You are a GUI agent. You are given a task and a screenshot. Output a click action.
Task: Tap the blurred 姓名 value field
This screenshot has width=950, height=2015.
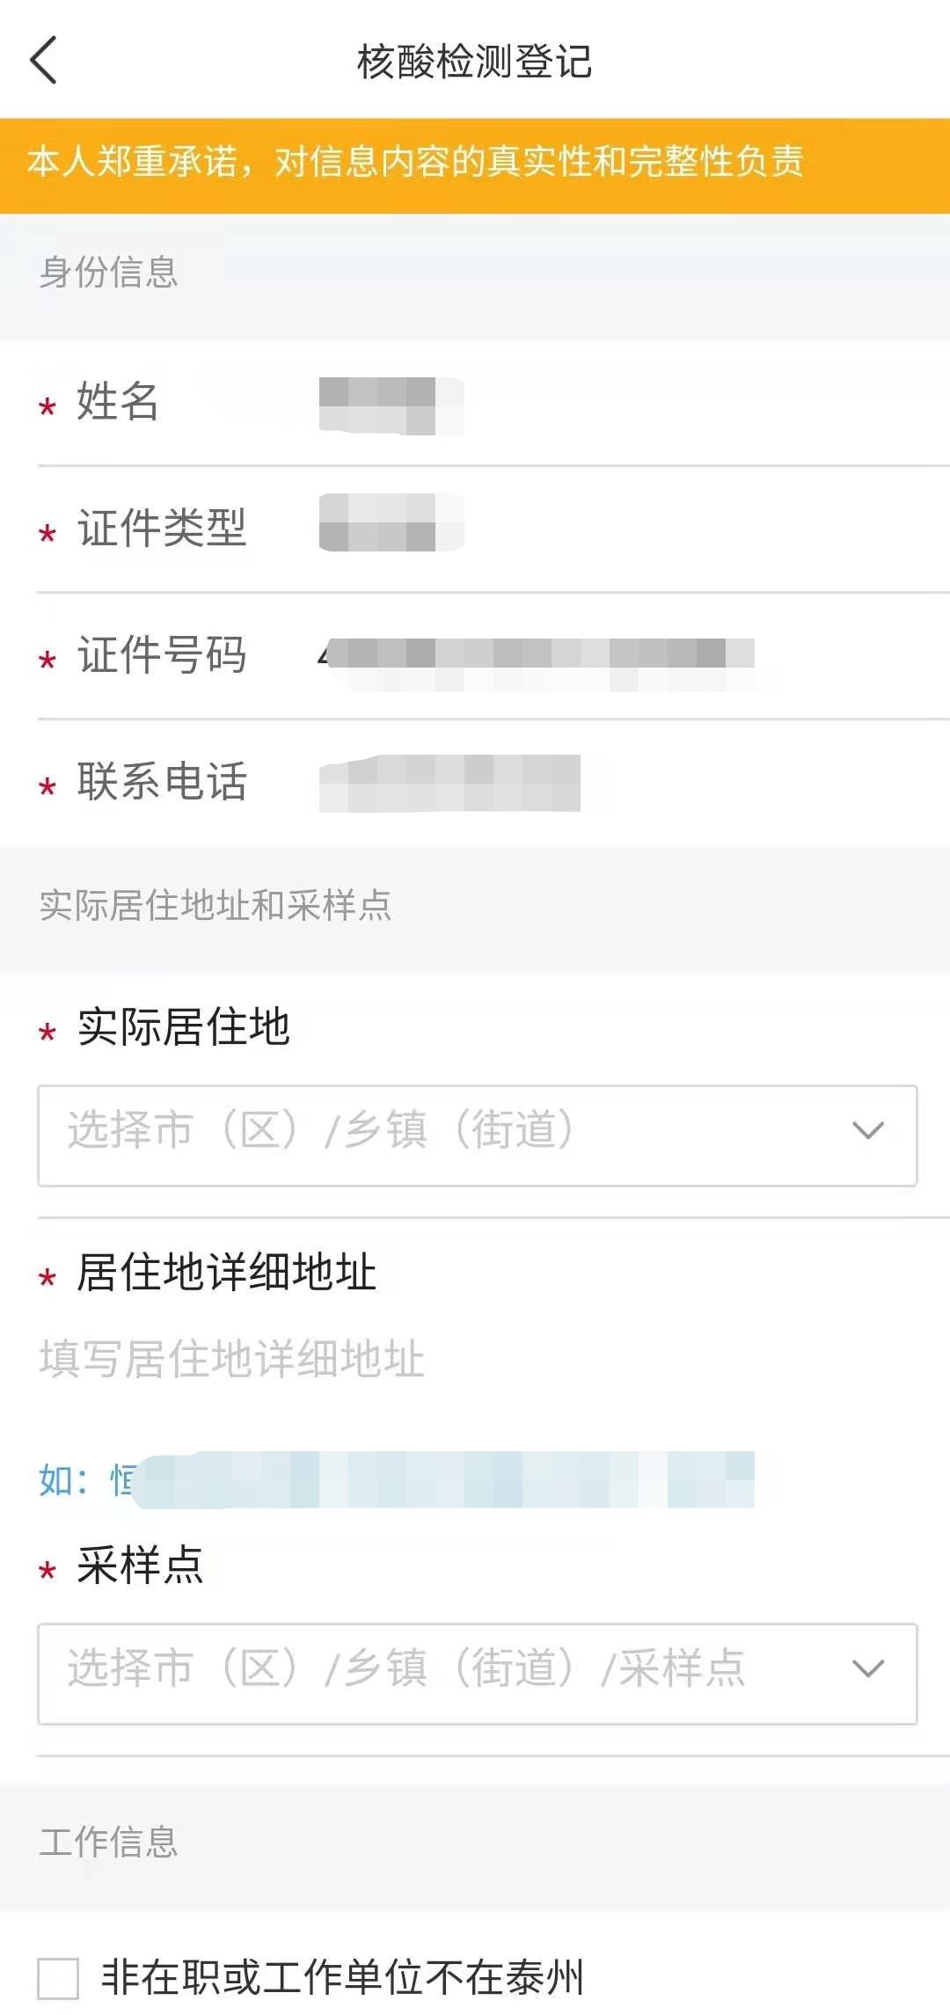391,405
